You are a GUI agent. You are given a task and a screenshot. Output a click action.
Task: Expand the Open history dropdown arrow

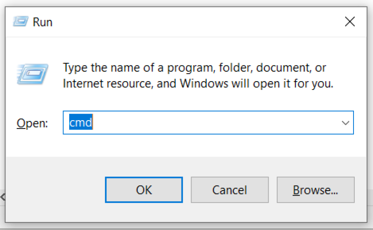345,123
